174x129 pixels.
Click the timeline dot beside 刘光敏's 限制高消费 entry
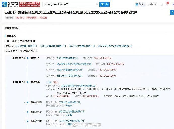(x=28, y=112)
